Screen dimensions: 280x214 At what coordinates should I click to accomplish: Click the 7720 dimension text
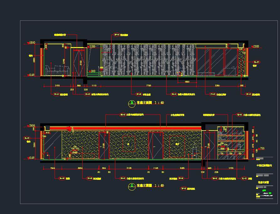coord(148,85)
